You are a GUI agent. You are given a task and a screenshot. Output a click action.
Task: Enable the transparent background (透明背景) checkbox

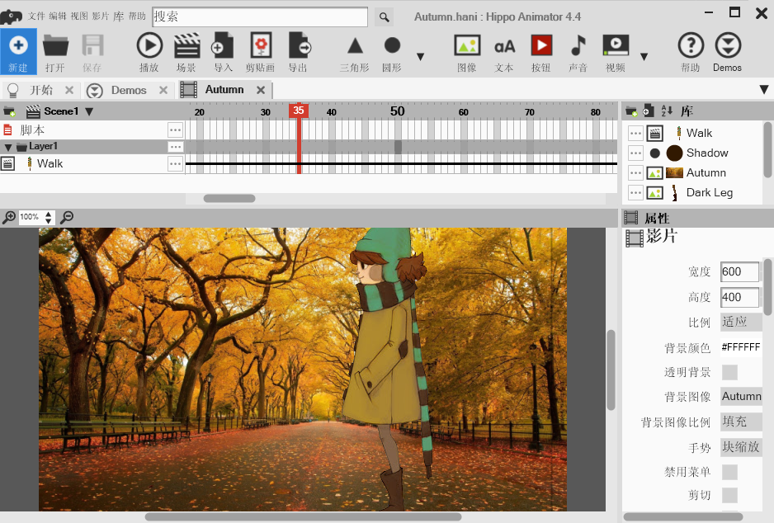coord(729,372)
